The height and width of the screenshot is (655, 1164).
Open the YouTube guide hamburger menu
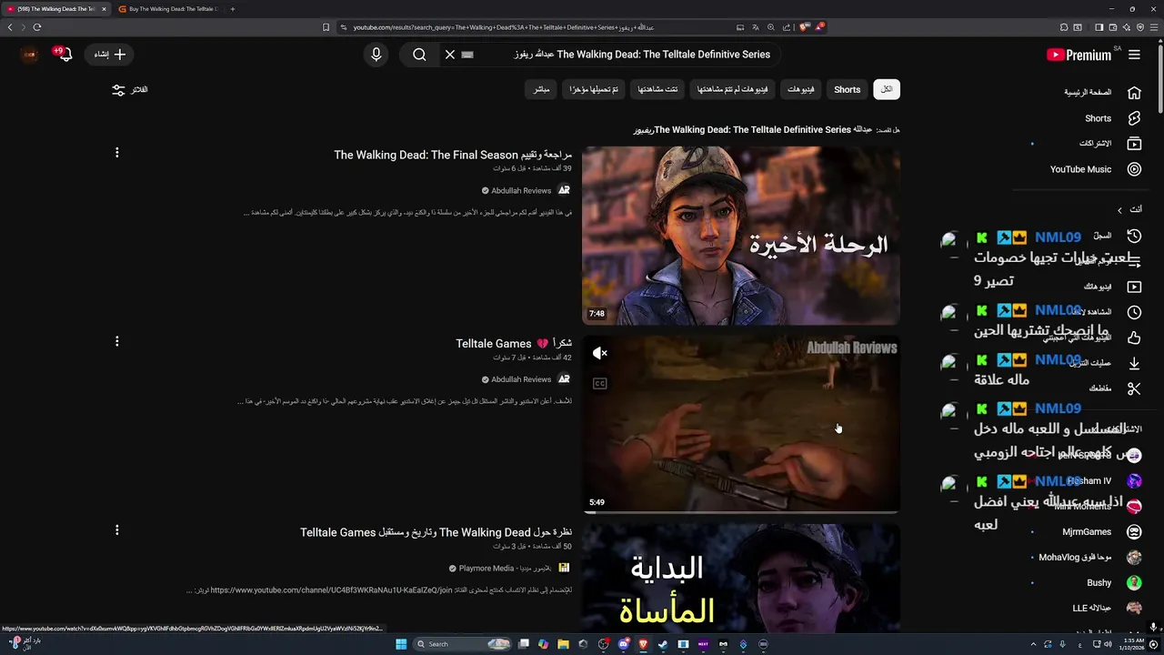pyautogui.click(x=1134, y=55)
